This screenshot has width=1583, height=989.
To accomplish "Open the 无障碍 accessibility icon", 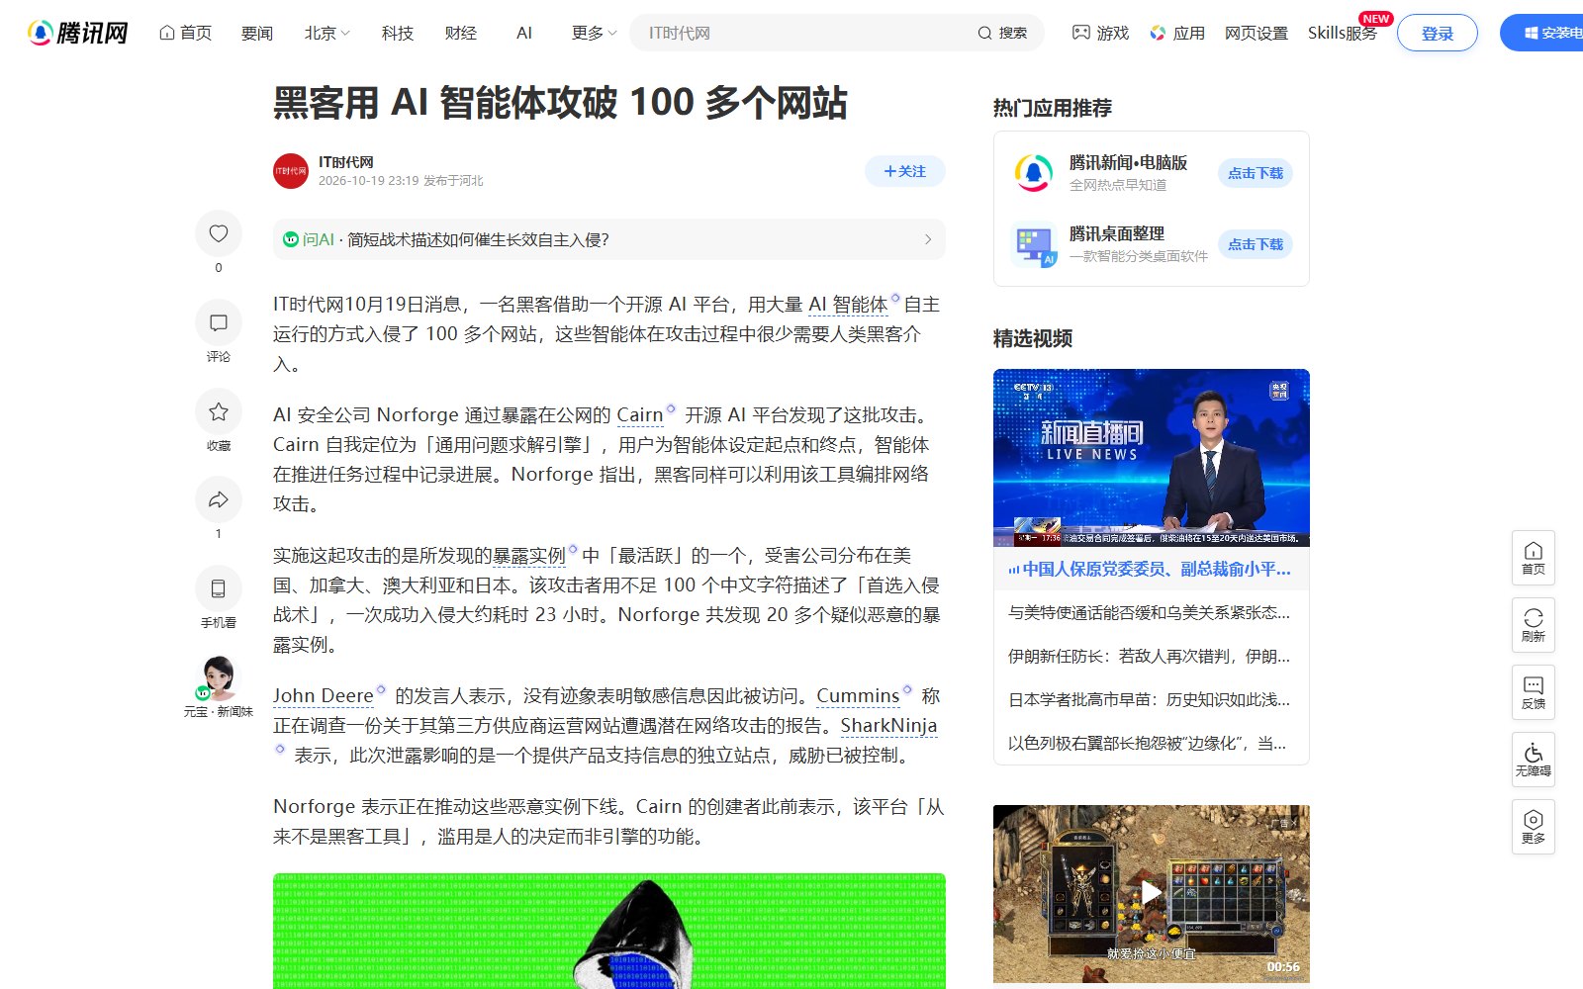I will click(1534, 760).
